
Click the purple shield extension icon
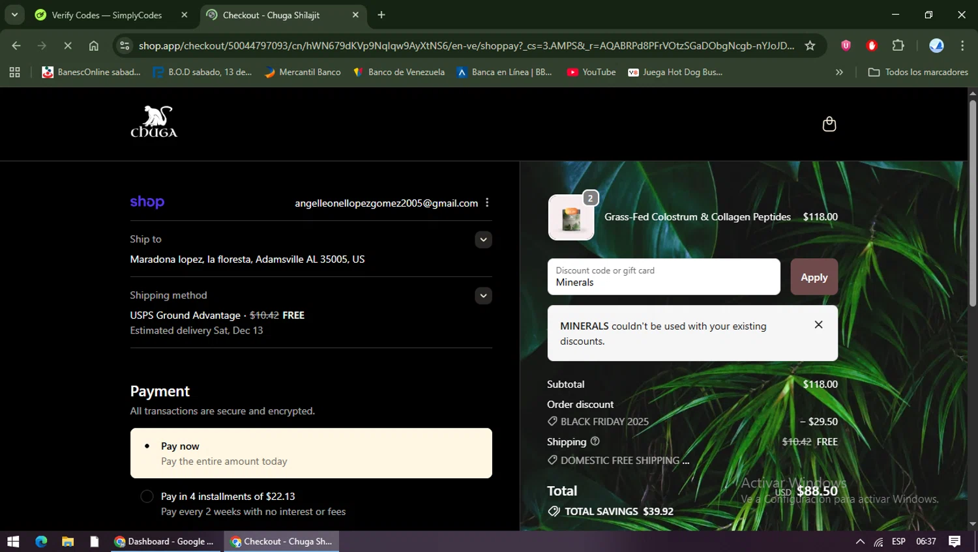pos(846,46)
